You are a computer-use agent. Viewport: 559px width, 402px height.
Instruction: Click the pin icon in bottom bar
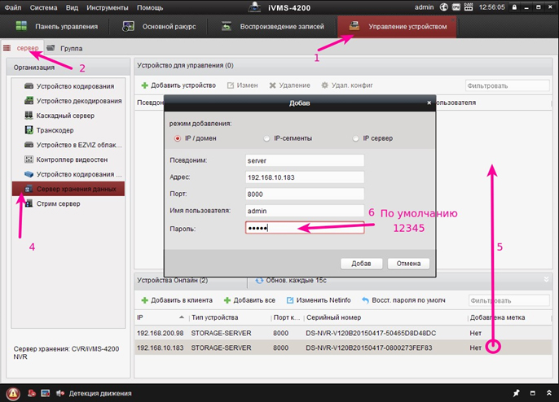pyautogui.click(x=516, y=393)
